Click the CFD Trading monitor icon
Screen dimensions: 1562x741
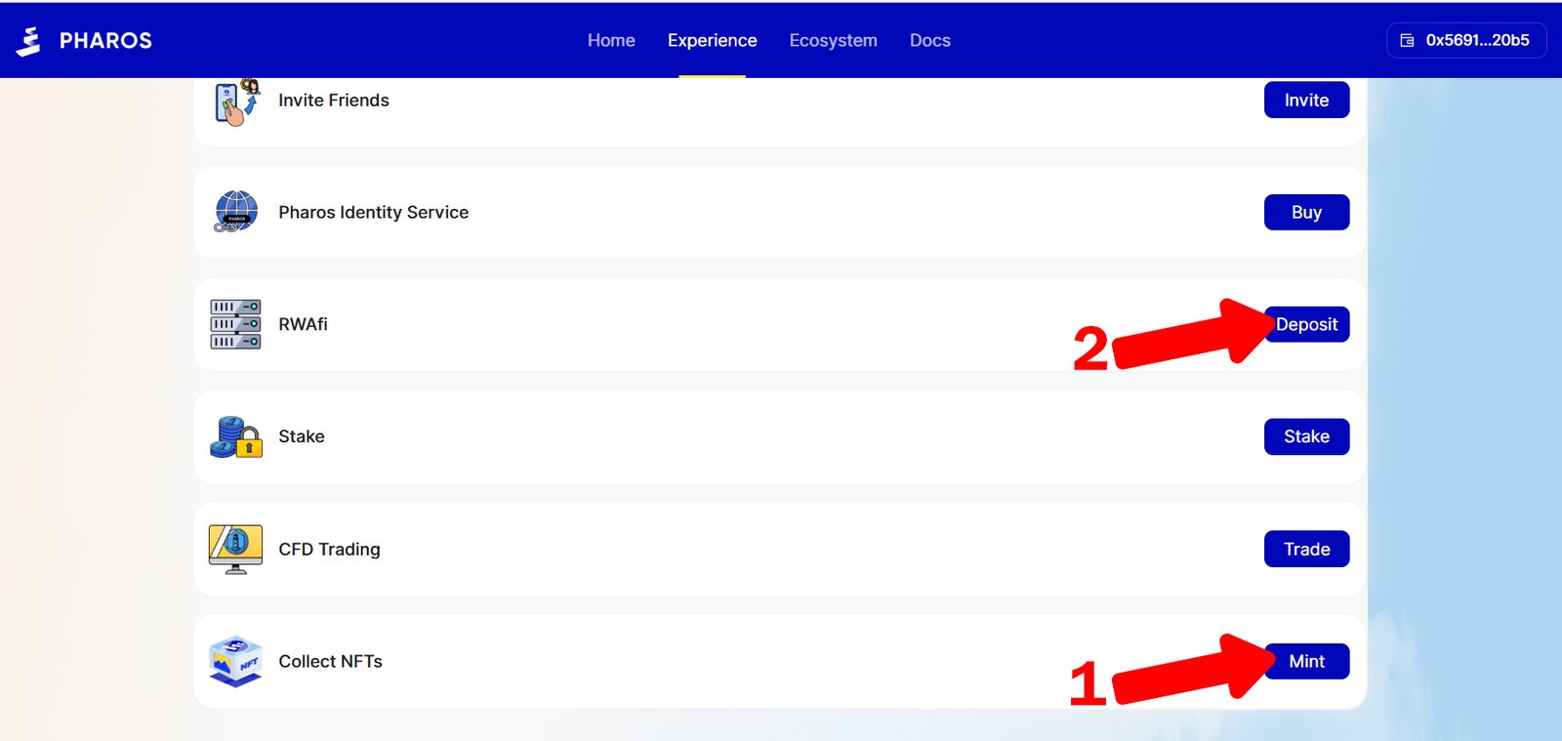235,549
